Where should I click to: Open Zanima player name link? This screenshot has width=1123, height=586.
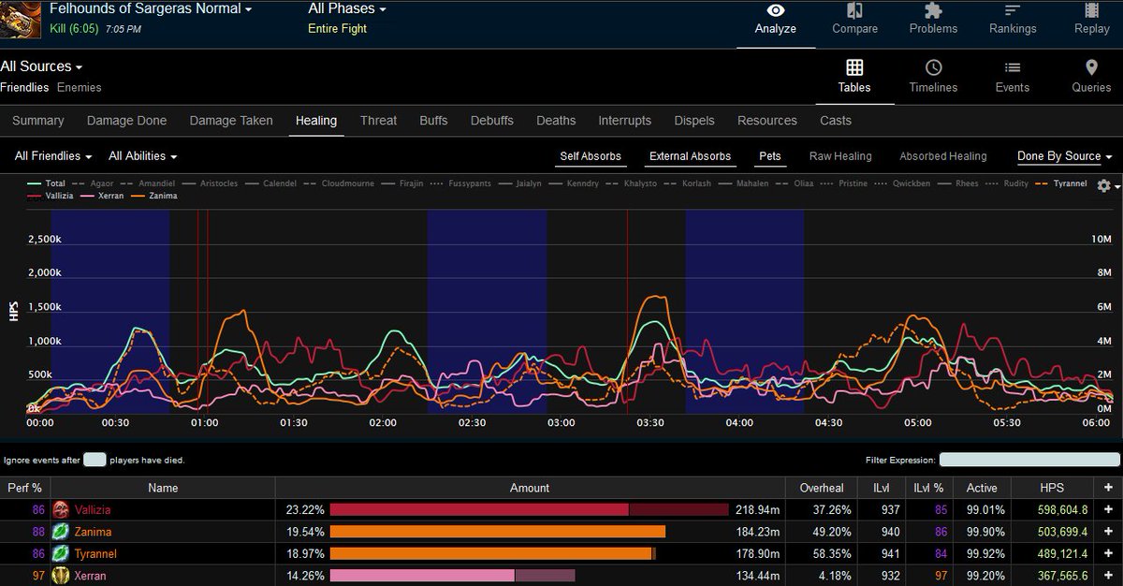point(94,532)
